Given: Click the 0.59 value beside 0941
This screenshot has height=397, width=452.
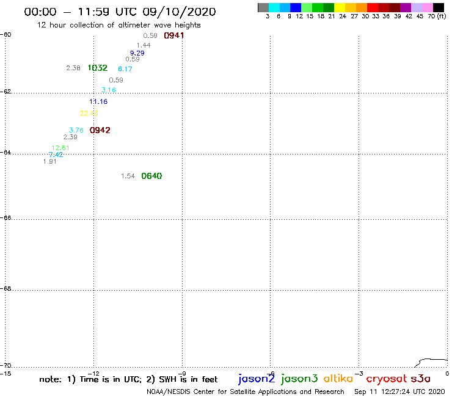Looking at the screenshot, I should coord(150,36).
